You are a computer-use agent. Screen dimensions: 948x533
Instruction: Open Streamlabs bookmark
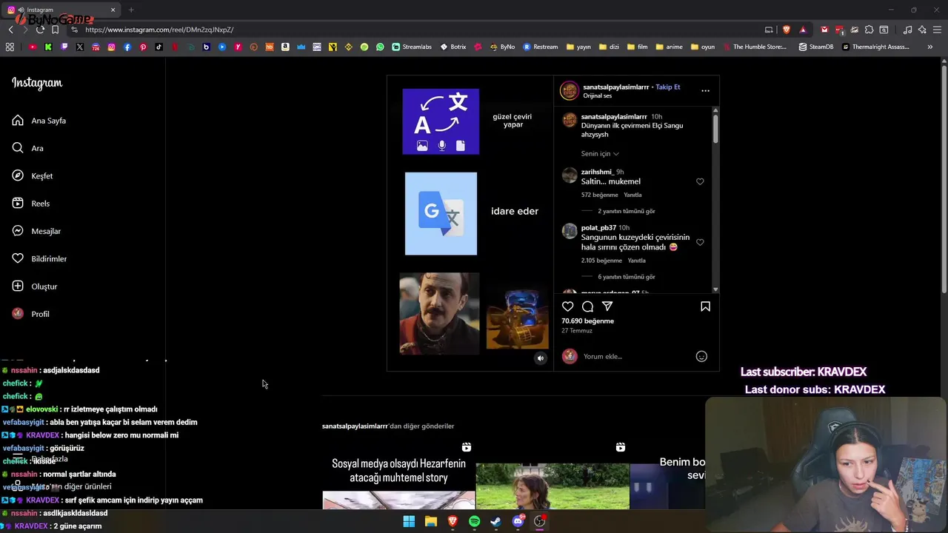point(412,47)
